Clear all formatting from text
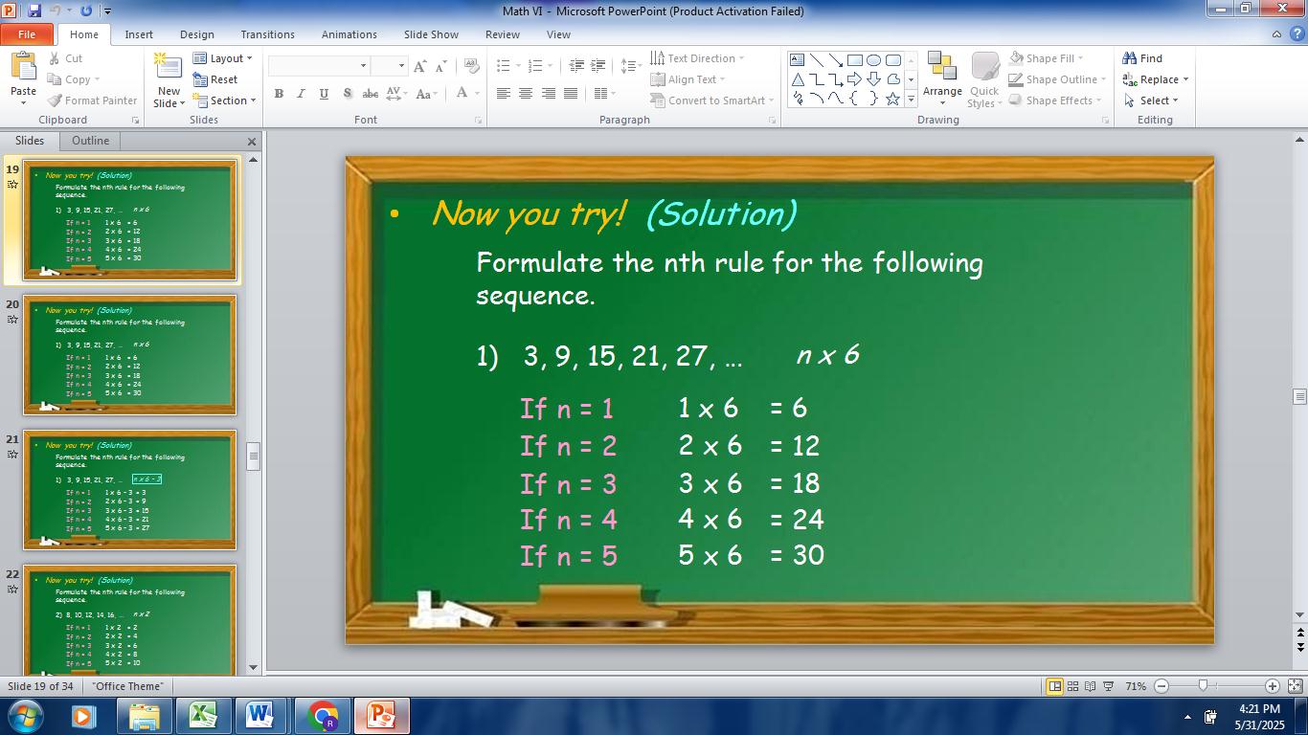 [471, 66]
